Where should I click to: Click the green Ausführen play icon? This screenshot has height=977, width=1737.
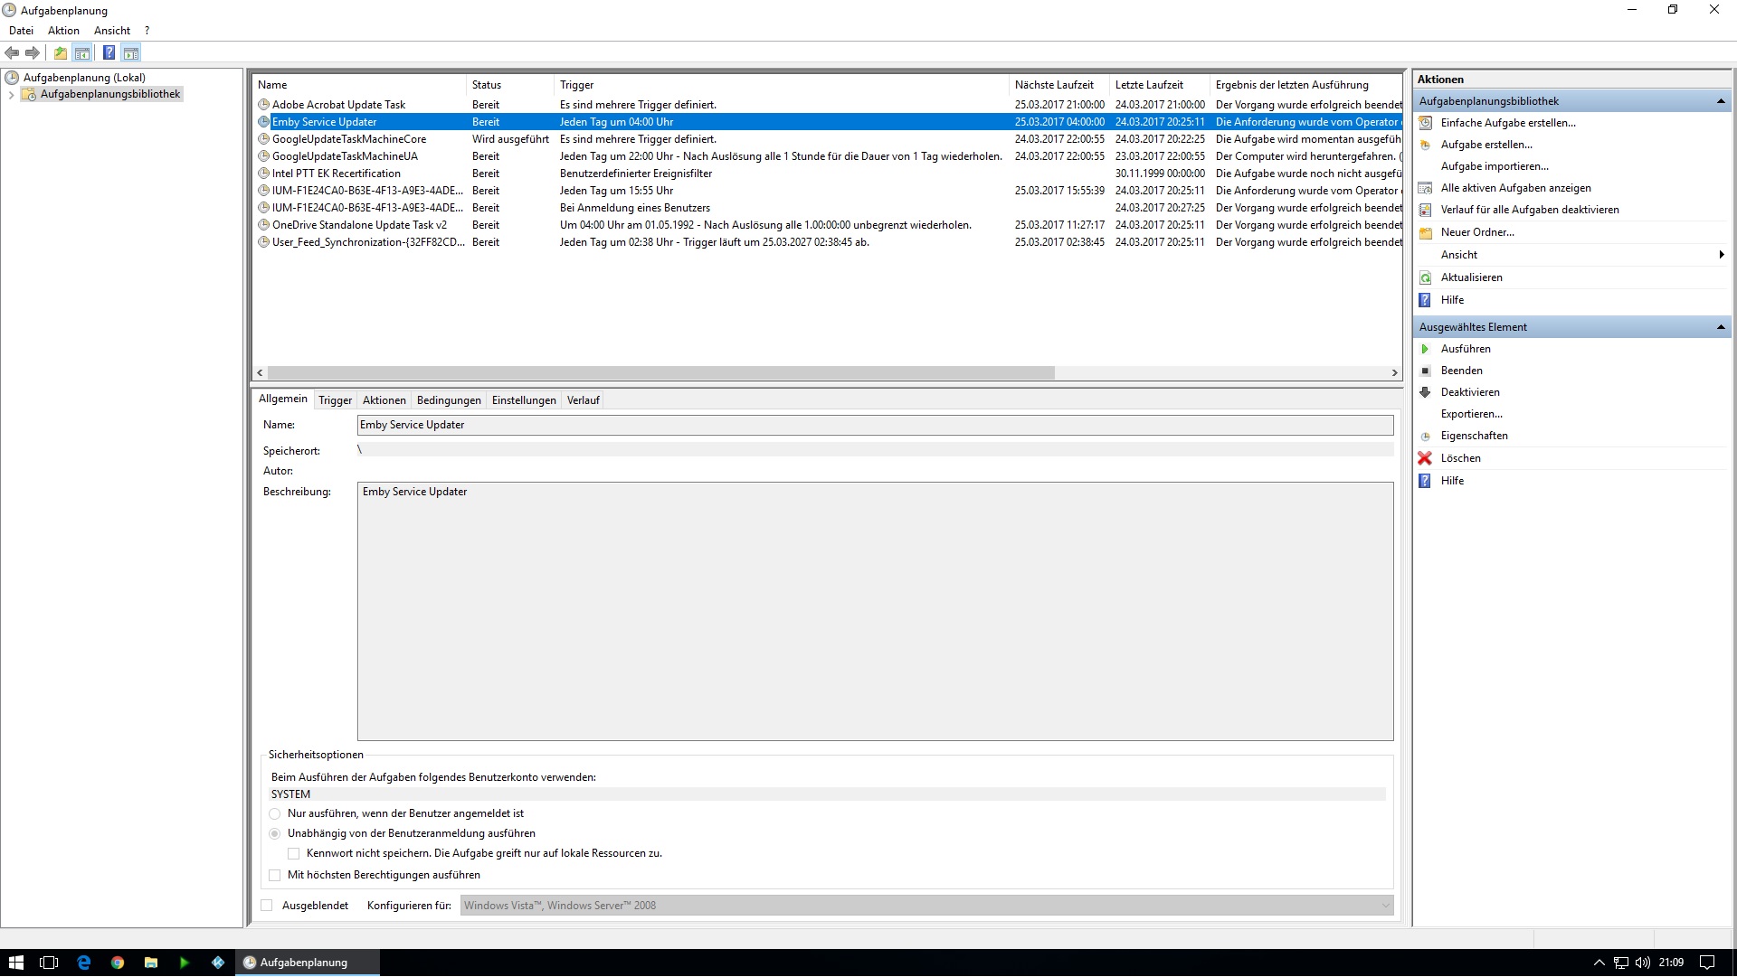tap(1426, 349)
